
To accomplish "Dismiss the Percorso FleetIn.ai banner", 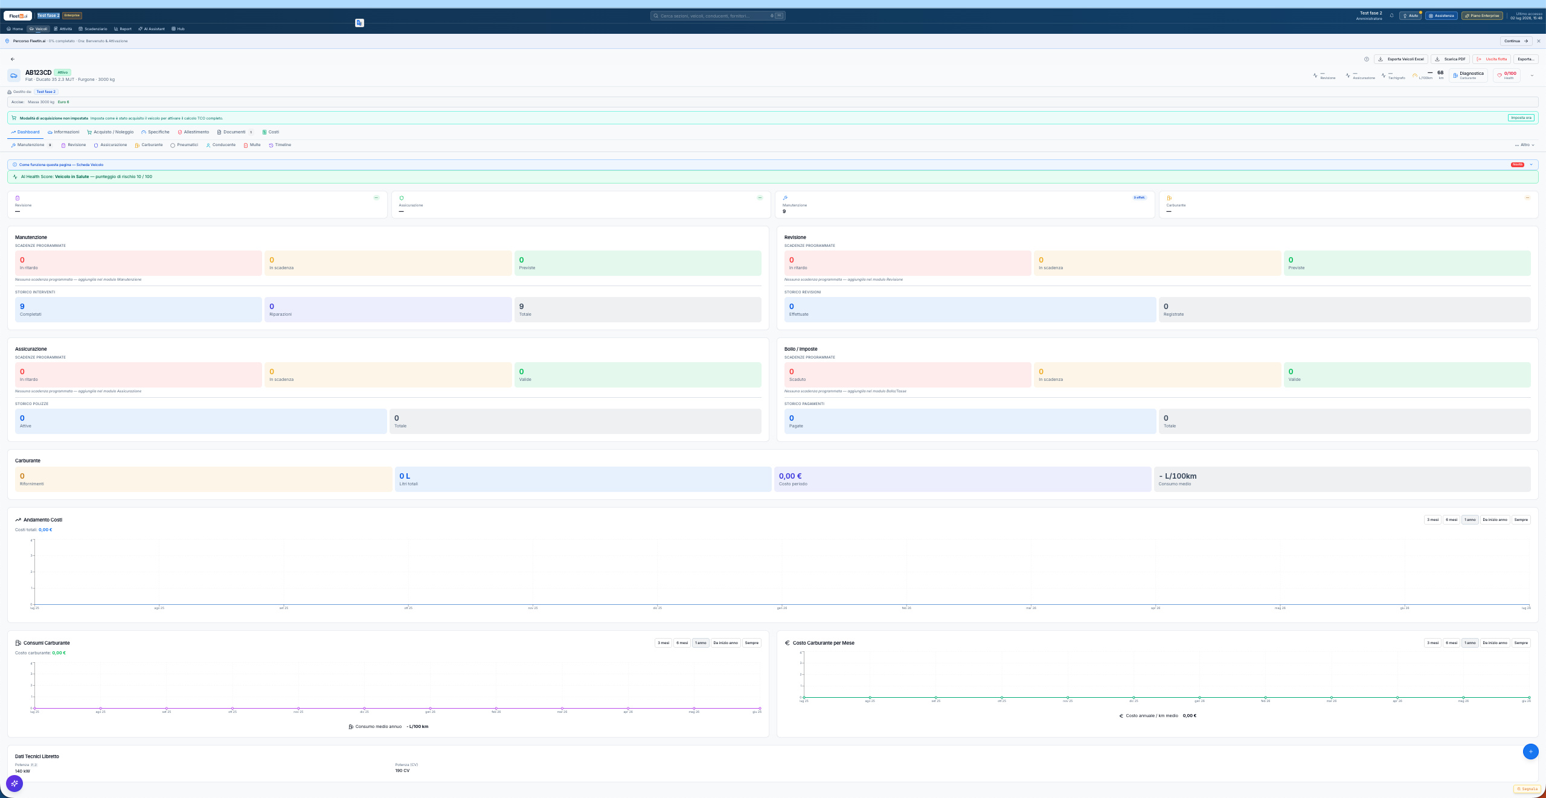I will (x=1539, y=41).
